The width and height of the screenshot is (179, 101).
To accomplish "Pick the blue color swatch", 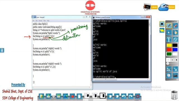I will click(175, 49).
